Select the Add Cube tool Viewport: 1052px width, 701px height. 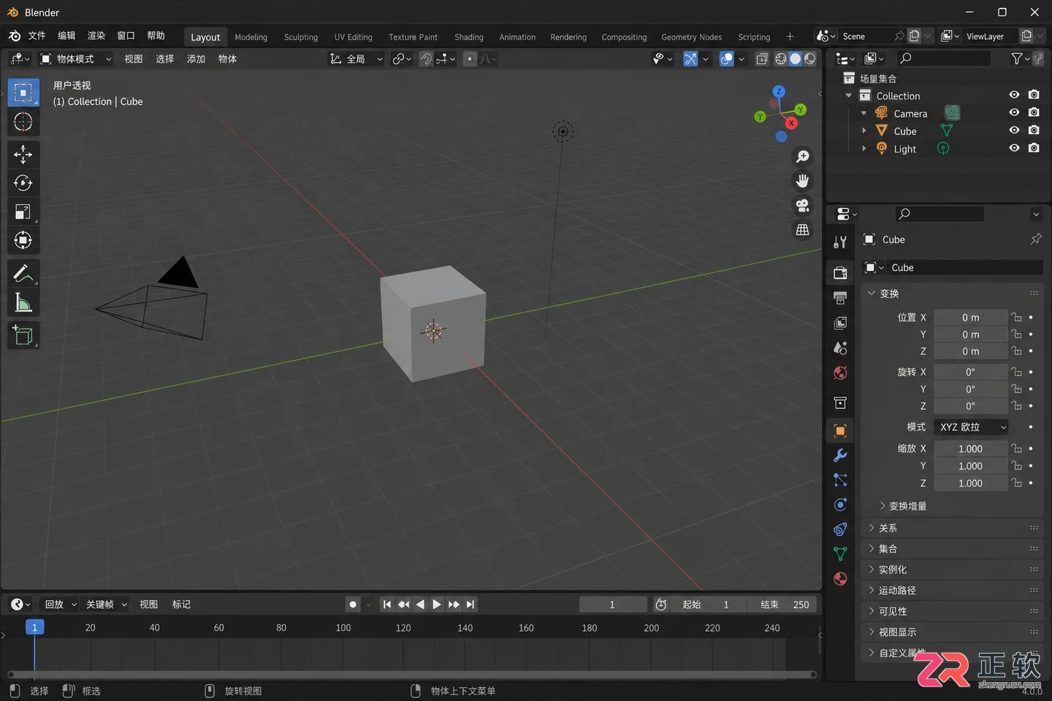tap(23, 336)
